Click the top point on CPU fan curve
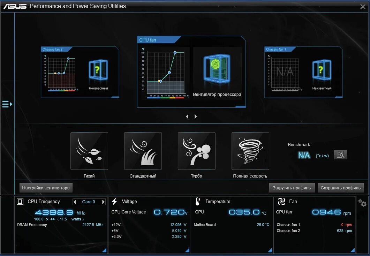 click(x=175, y=53)
